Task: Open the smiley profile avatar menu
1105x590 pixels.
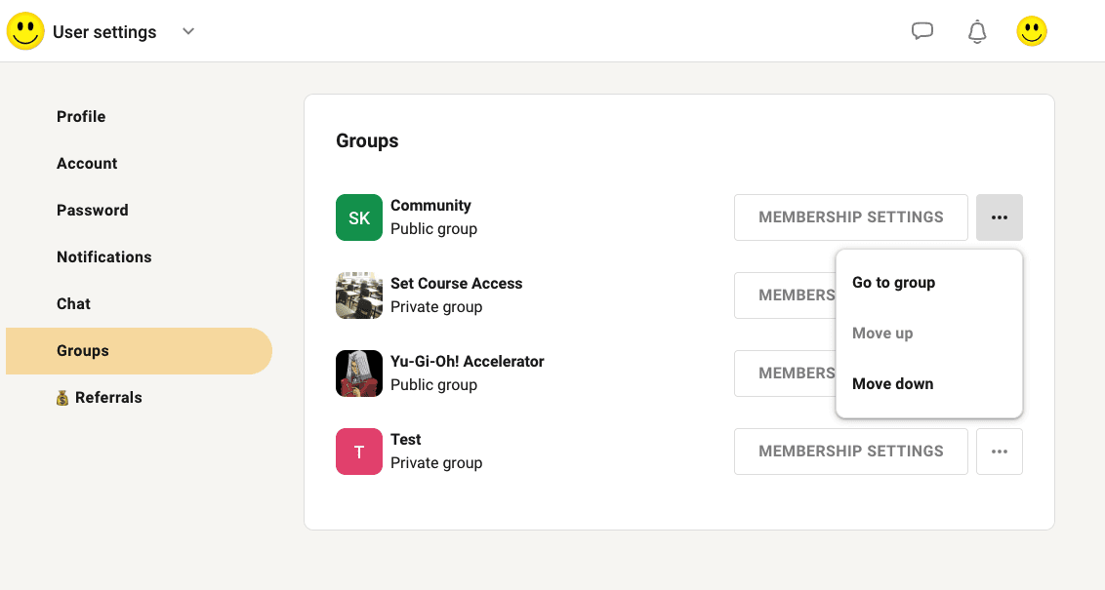Action: (x=1032, y=31)
